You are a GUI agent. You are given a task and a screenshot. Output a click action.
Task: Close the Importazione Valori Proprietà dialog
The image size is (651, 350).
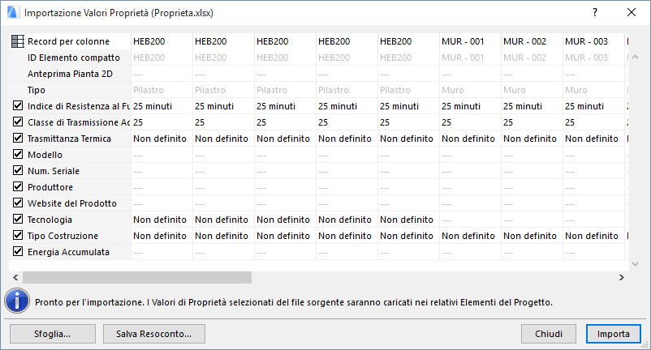coord(631,13)
